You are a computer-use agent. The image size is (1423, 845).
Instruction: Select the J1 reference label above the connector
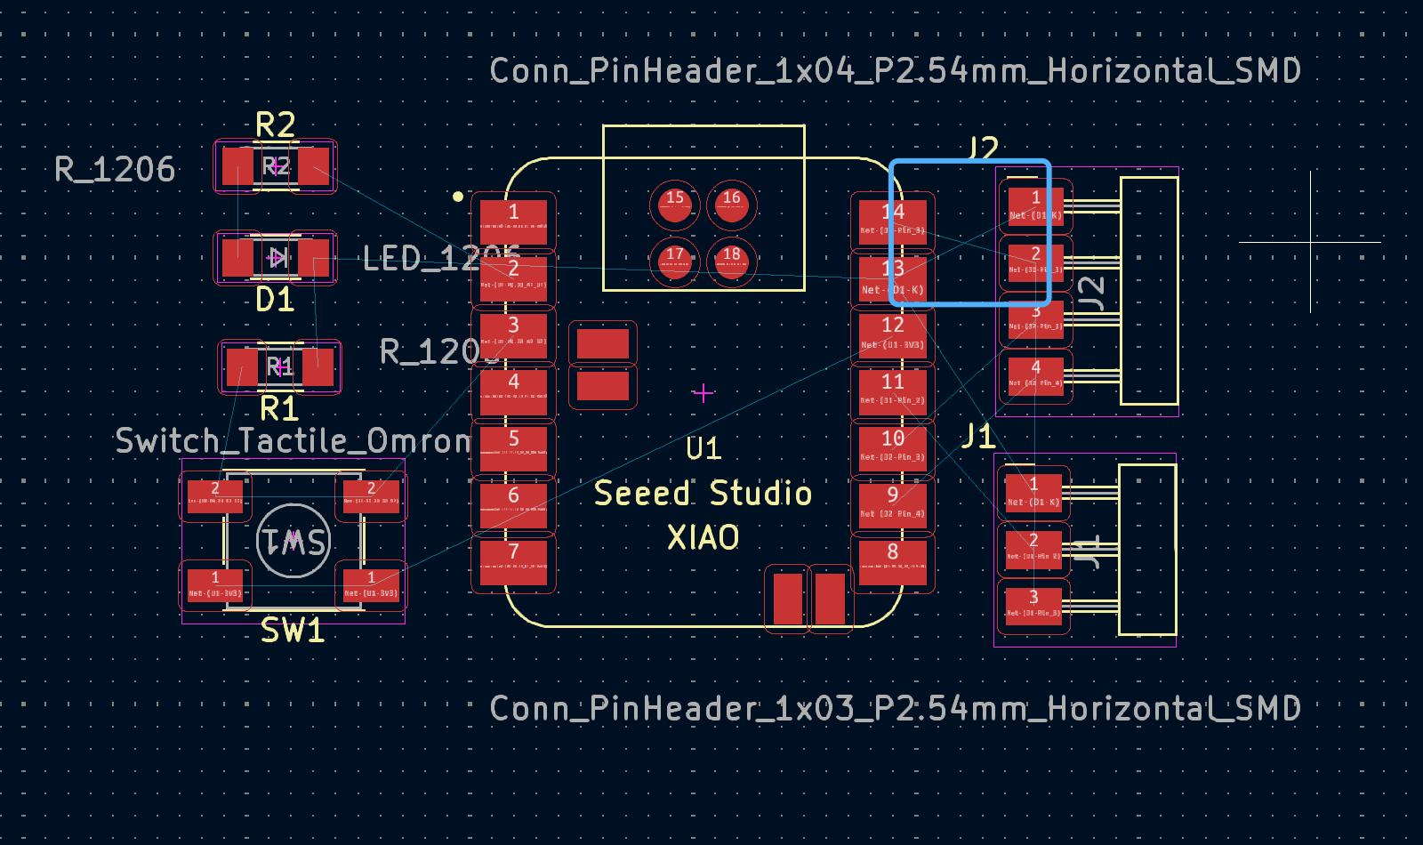(x=978, y=437)
